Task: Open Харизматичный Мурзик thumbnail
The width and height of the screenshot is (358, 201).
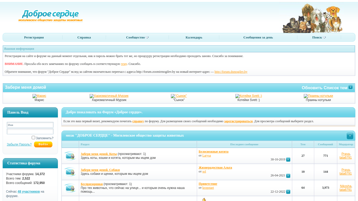Action: coord(109,96)
